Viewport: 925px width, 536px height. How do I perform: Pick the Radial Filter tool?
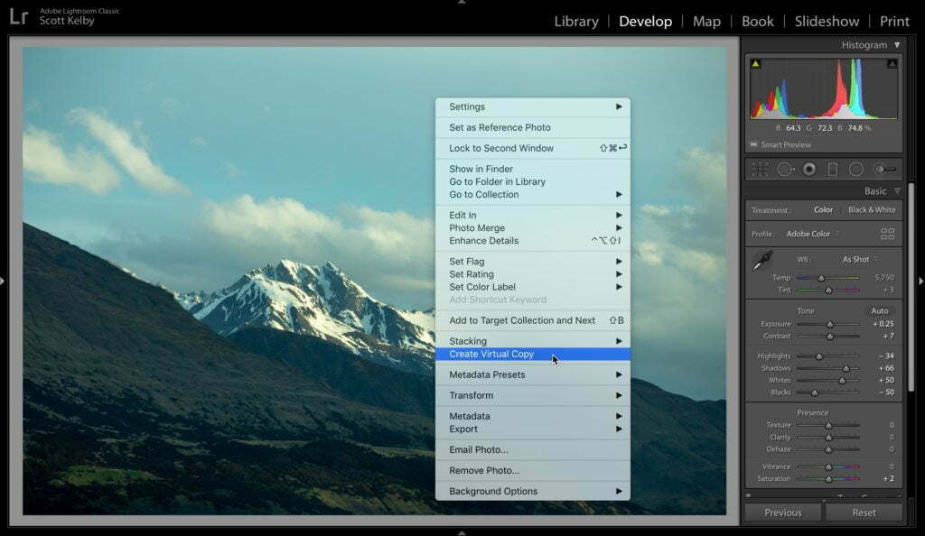(x=856, y=170)
